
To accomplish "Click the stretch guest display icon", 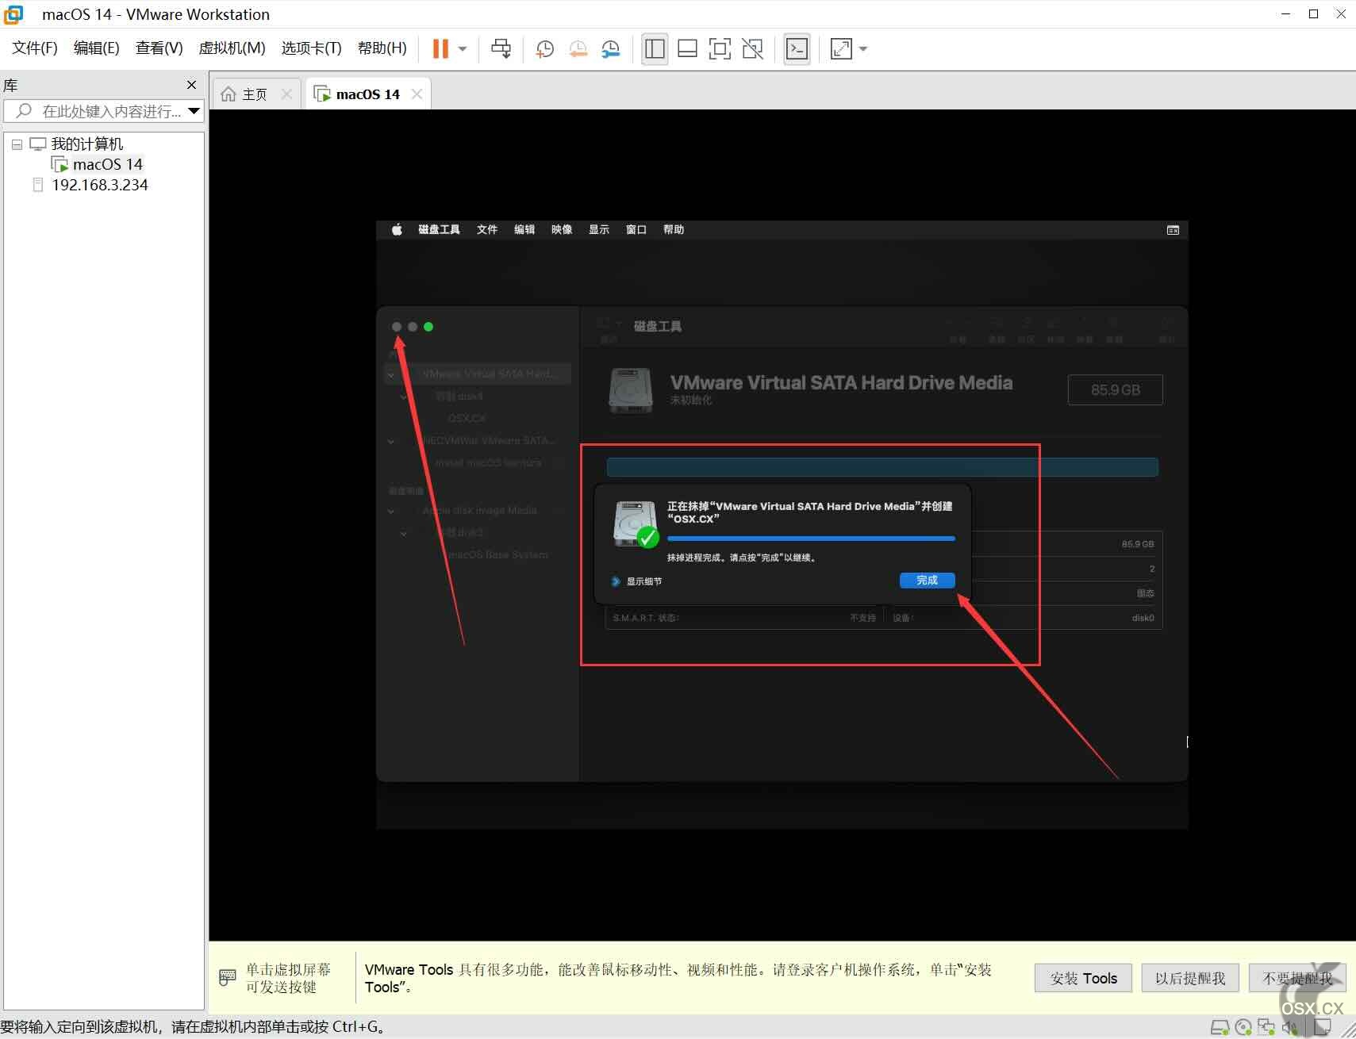I will coord(841,48).
